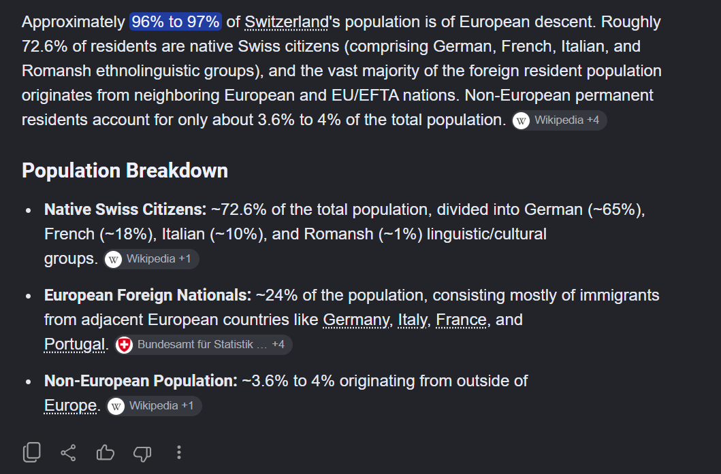721x474 pixels.
Task: Open the Switzerland underlined link
Action: pyautogui.click(x=287, y=22)
